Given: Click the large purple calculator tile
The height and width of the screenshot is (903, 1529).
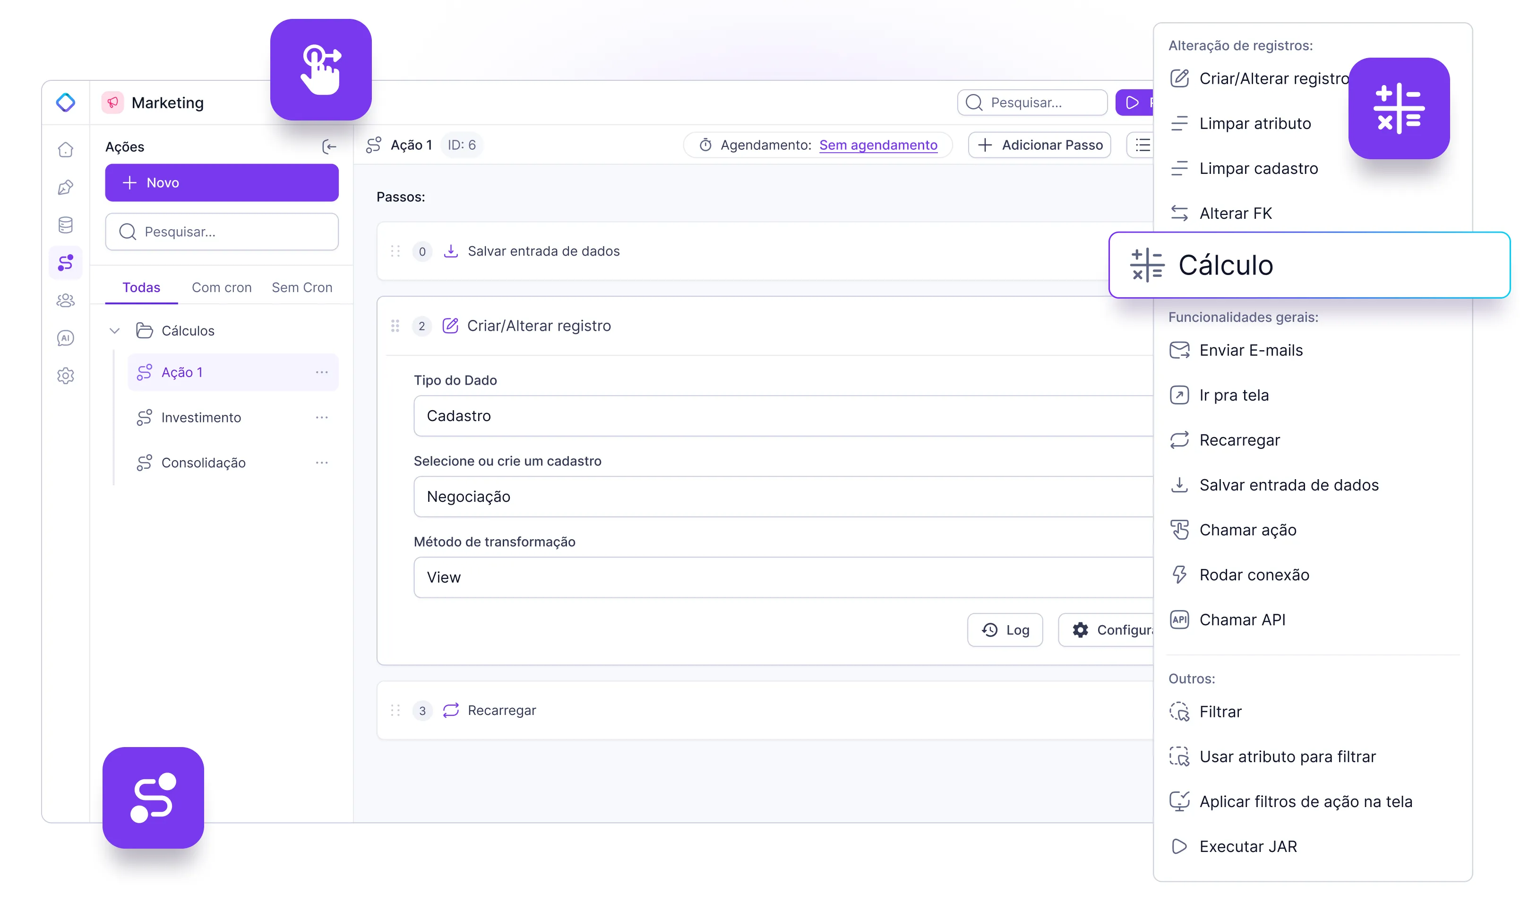Looking at the screenshot, I should [x=1399, y=108].
